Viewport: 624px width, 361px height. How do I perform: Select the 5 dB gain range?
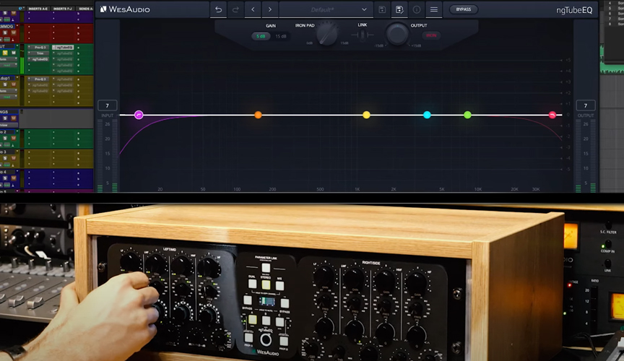(x=261, y=36)
